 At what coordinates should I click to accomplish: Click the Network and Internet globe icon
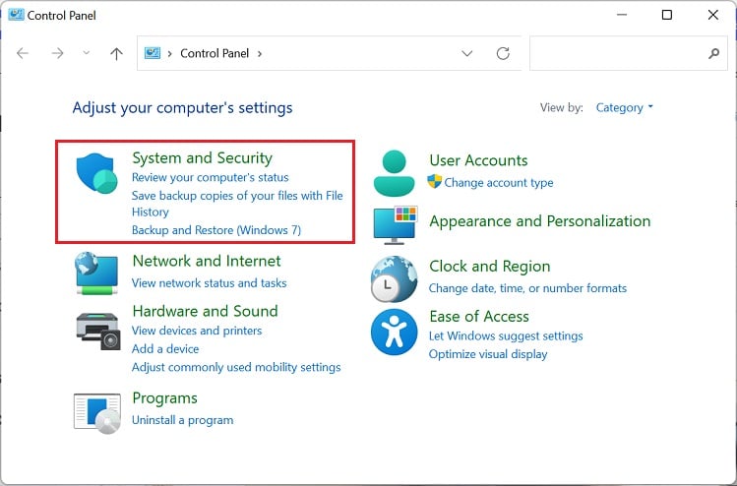tap(97, 273)
